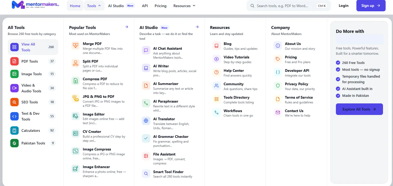Go to the Home menu item
This screenshot has height=186, width=393.
pyautogui.click(x=75, y=6)
